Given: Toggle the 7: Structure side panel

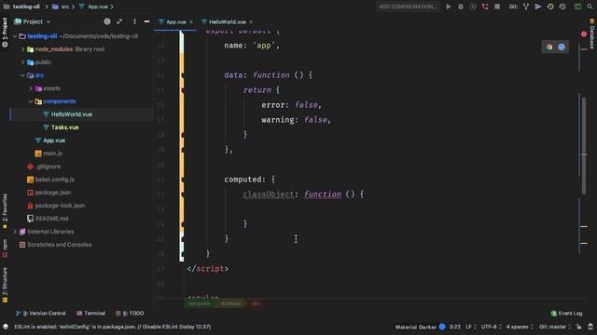Looking at the screenshot, I should [5, 286].
